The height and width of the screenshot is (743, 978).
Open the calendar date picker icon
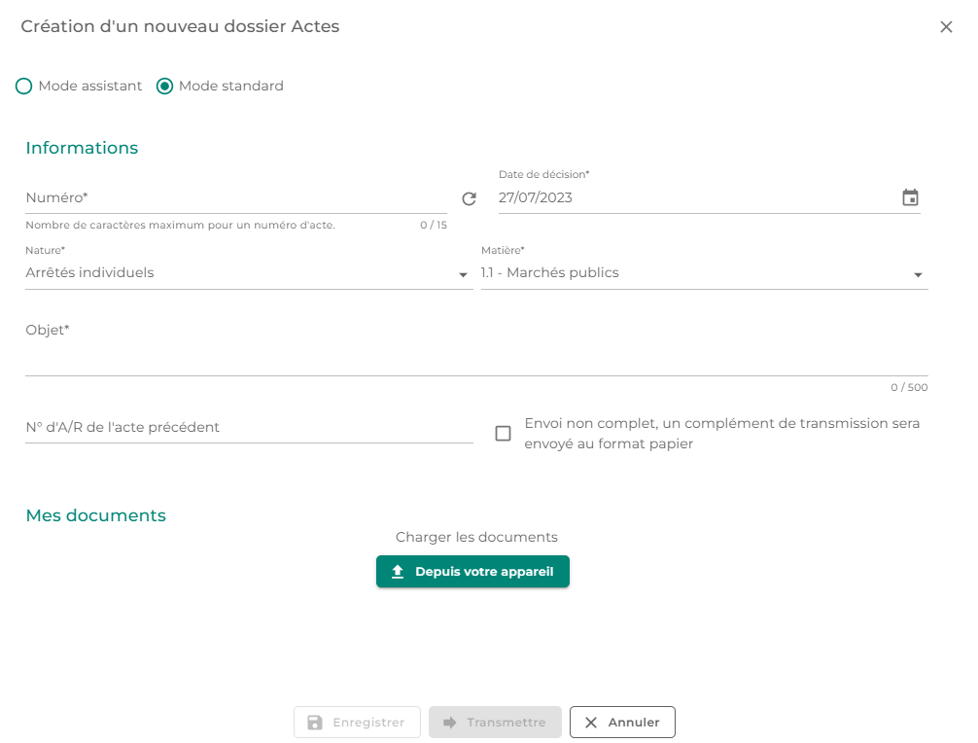[910, 197]
